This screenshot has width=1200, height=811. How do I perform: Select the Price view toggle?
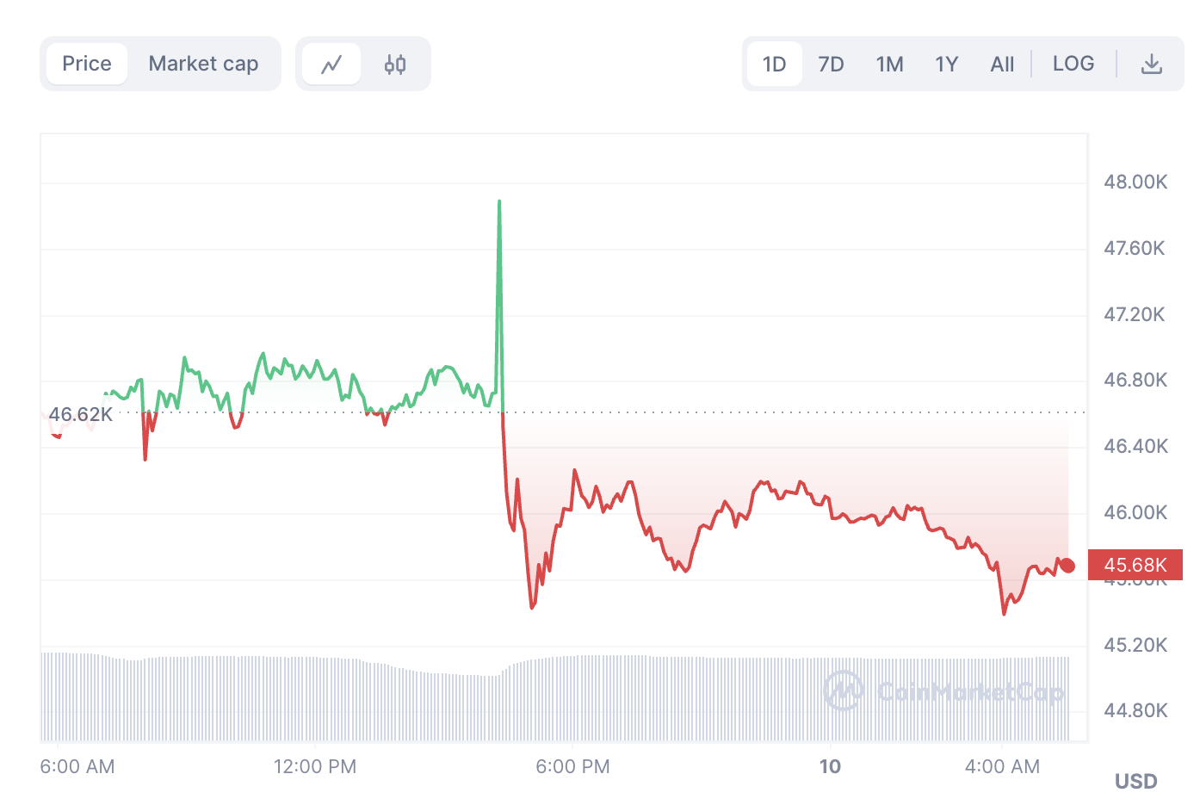coord(87,64)
